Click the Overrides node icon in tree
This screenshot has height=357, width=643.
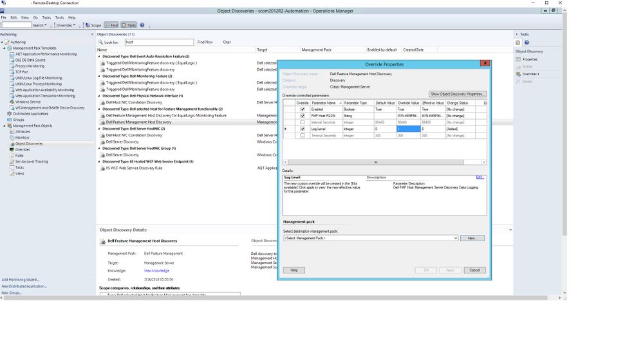[12, 150]
